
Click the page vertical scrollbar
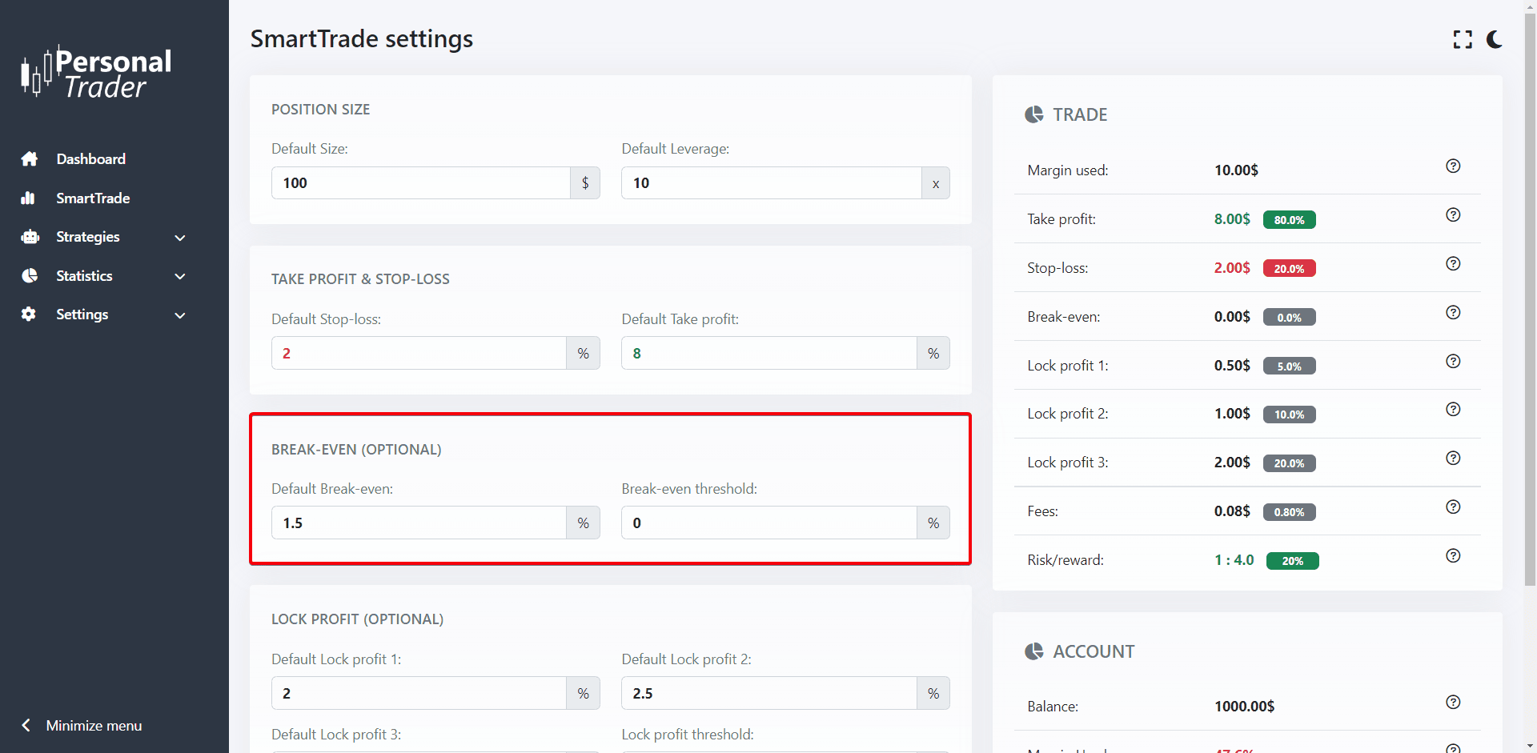click(x=1530, y=320)
